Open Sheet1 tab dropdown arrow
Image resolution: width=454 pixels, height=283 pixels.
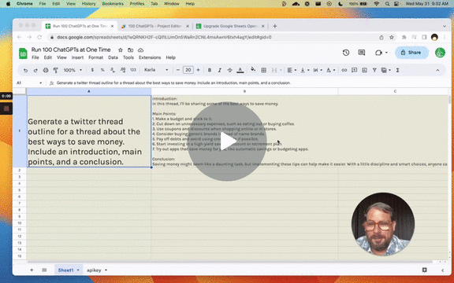click(x=78, y=270)
